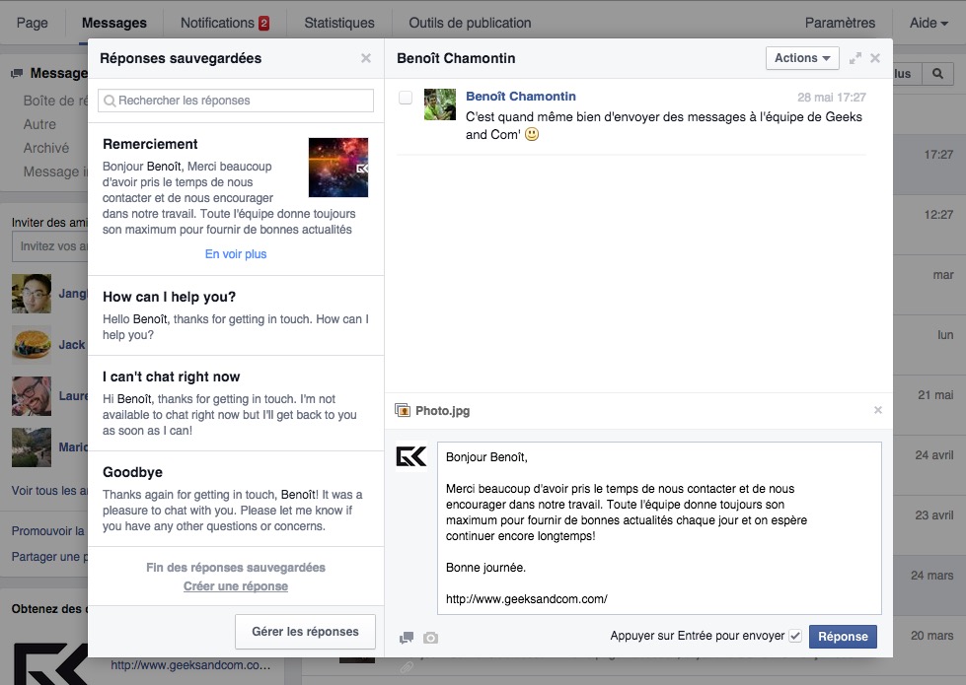Click the Réponse send button

(843, 637)
